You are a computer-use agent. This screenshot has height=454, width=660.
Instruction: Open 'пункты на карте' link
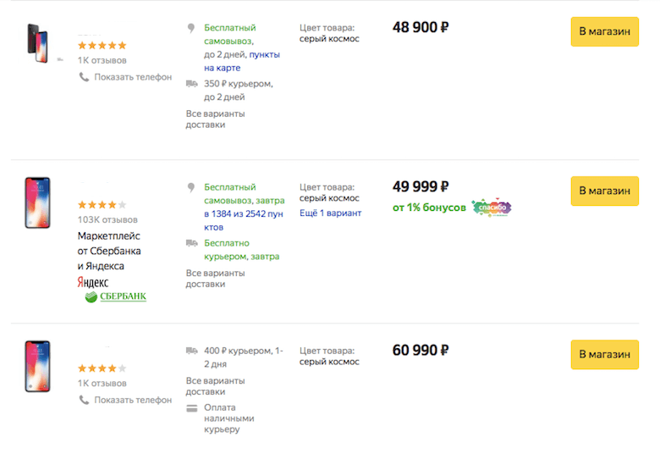click(x=242, y=61)
